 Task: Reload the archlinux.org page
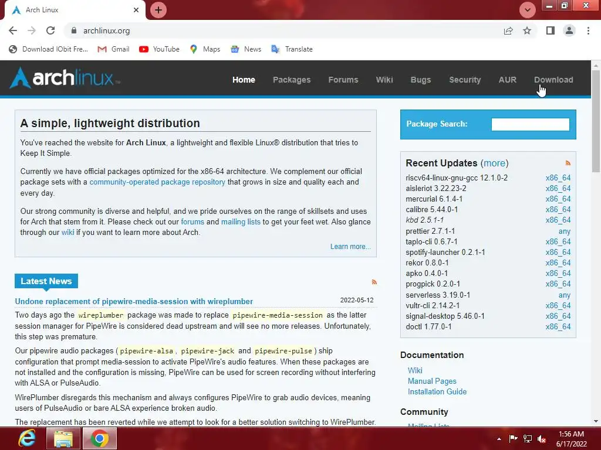pos(50,30)
